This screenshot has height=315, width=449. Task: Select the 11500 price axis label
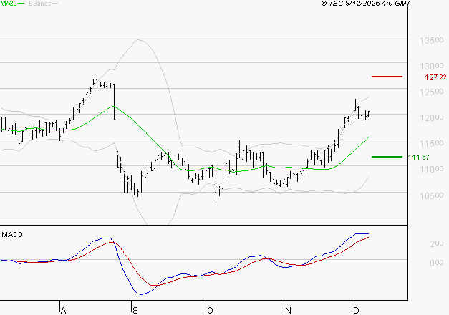(432, 143)
